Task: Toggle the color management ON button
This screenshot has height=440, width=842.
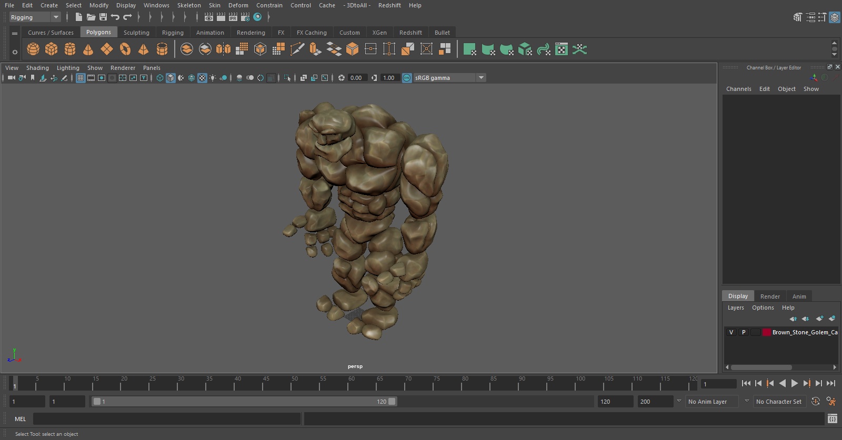Action: [x=407, y=78]
